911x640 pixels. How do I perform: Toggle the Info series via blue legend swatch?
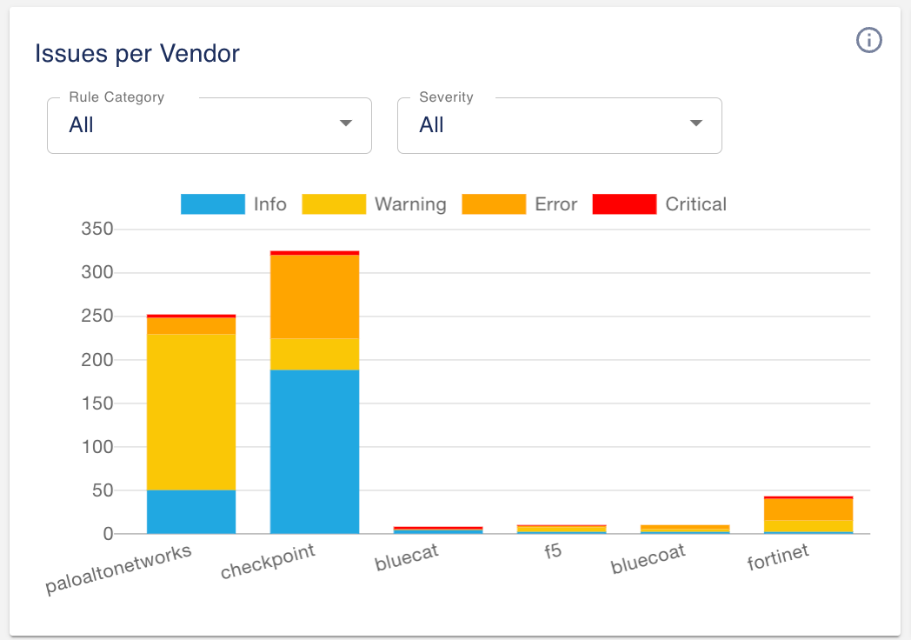coord(213,204)
